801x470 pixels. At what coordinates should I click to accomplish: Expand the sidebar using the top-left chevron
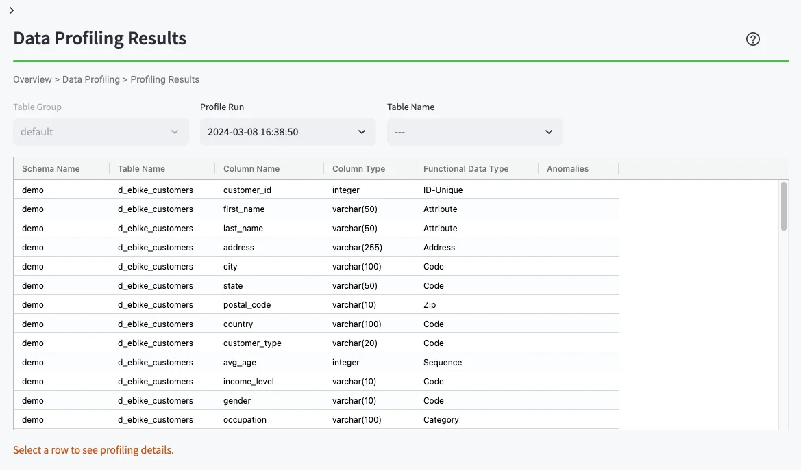(x=11, y=10)
